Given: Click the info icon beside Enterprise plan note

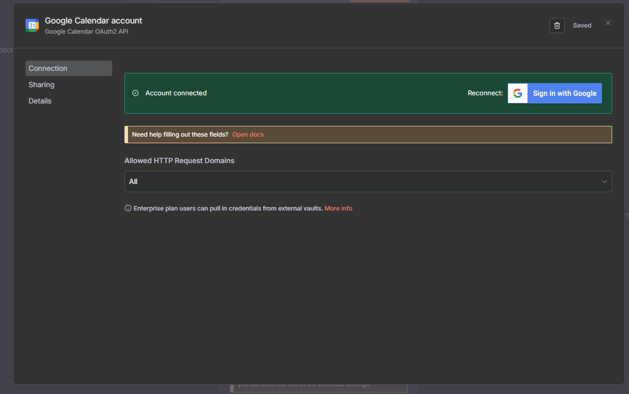Looking at the screenshot, I should pyautogui.click(x=128, y=208).
